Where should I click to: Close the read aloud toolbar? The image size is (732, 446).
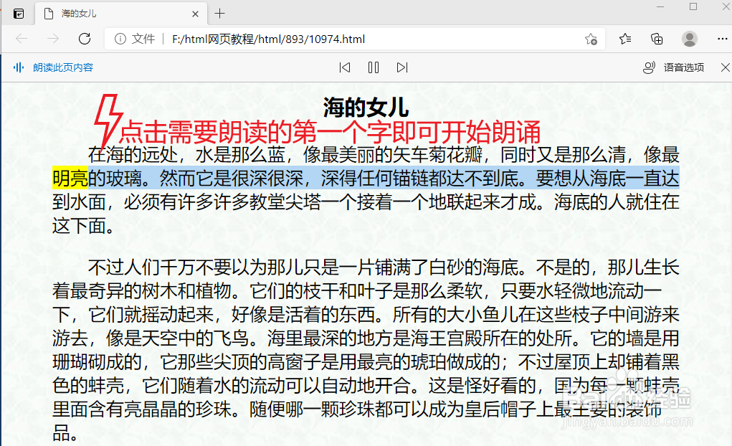click(725, 67)
